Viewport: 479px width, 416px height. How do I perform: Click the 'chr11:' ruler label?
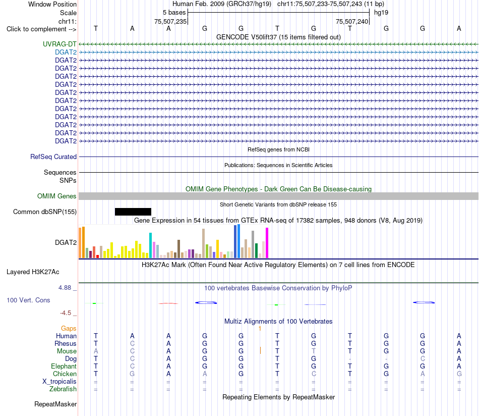click(x=68, y=21)
